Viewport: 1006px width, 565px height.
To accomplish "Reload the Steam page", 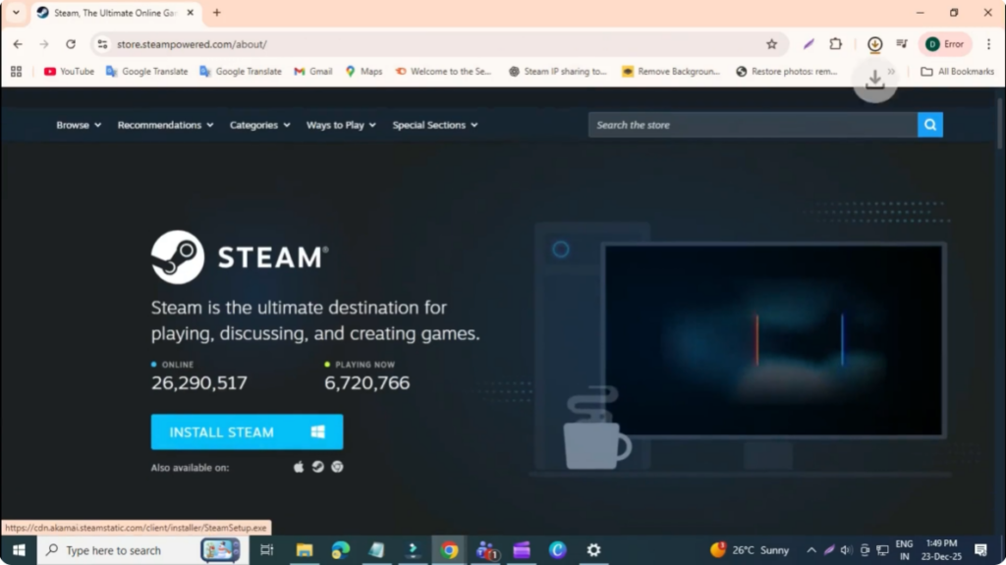I will (x=71, y=44).
